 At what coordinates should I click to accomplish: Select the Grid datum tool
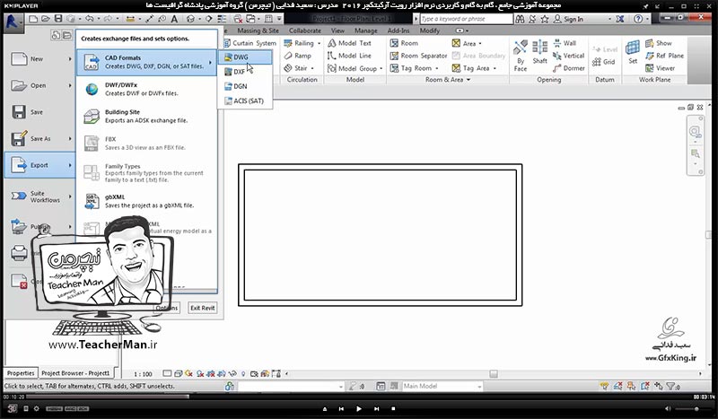(603, 62)
